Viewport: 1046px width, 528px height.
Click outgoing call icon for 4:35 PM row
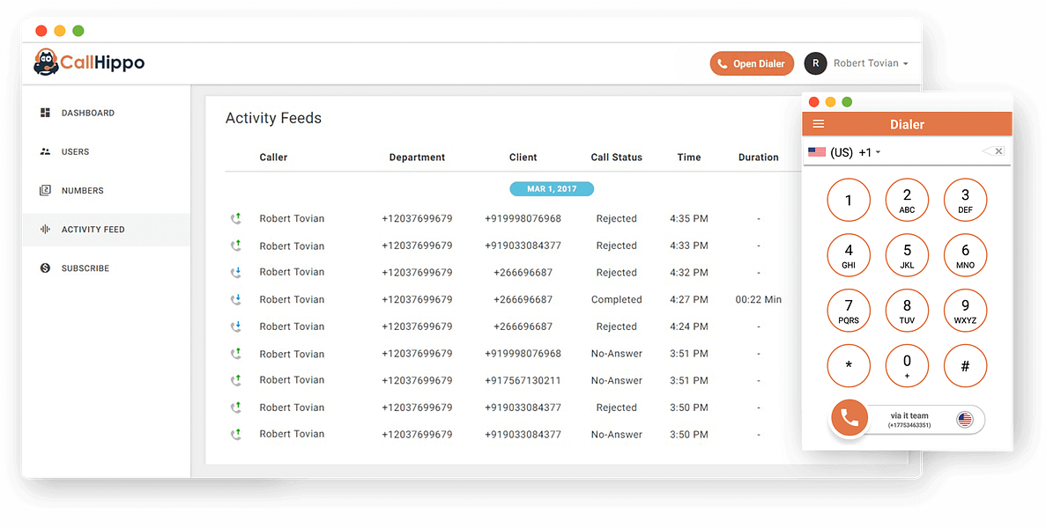[x=236, y=217]
